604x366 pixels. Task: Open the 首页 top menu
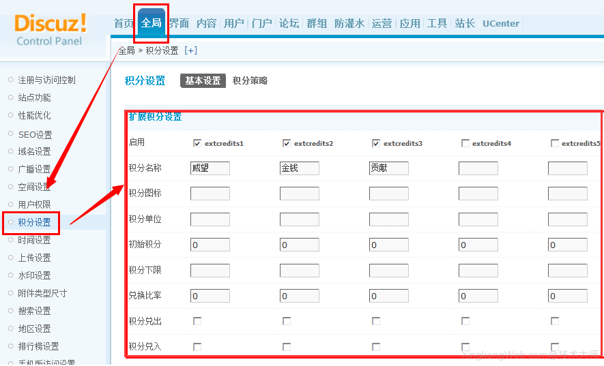124,23
